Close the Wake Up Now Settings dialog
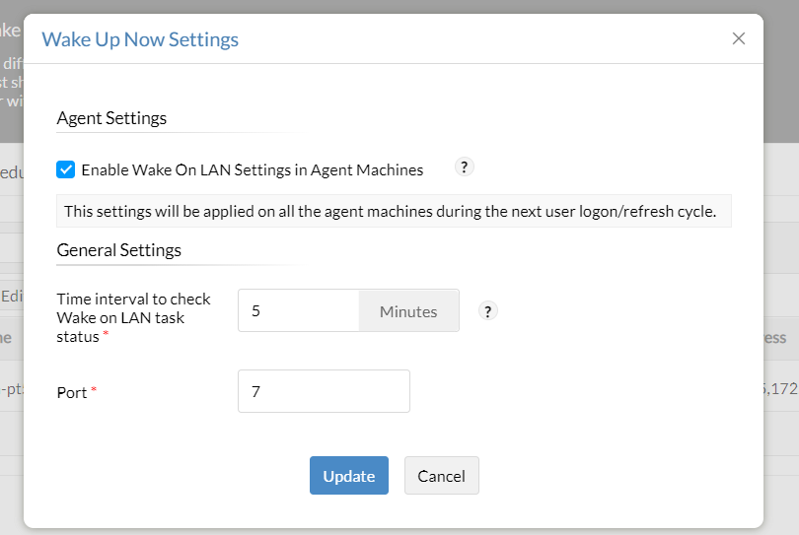This screenshot has width=799, height=535. pyautogui.click(x=739, y=39)
